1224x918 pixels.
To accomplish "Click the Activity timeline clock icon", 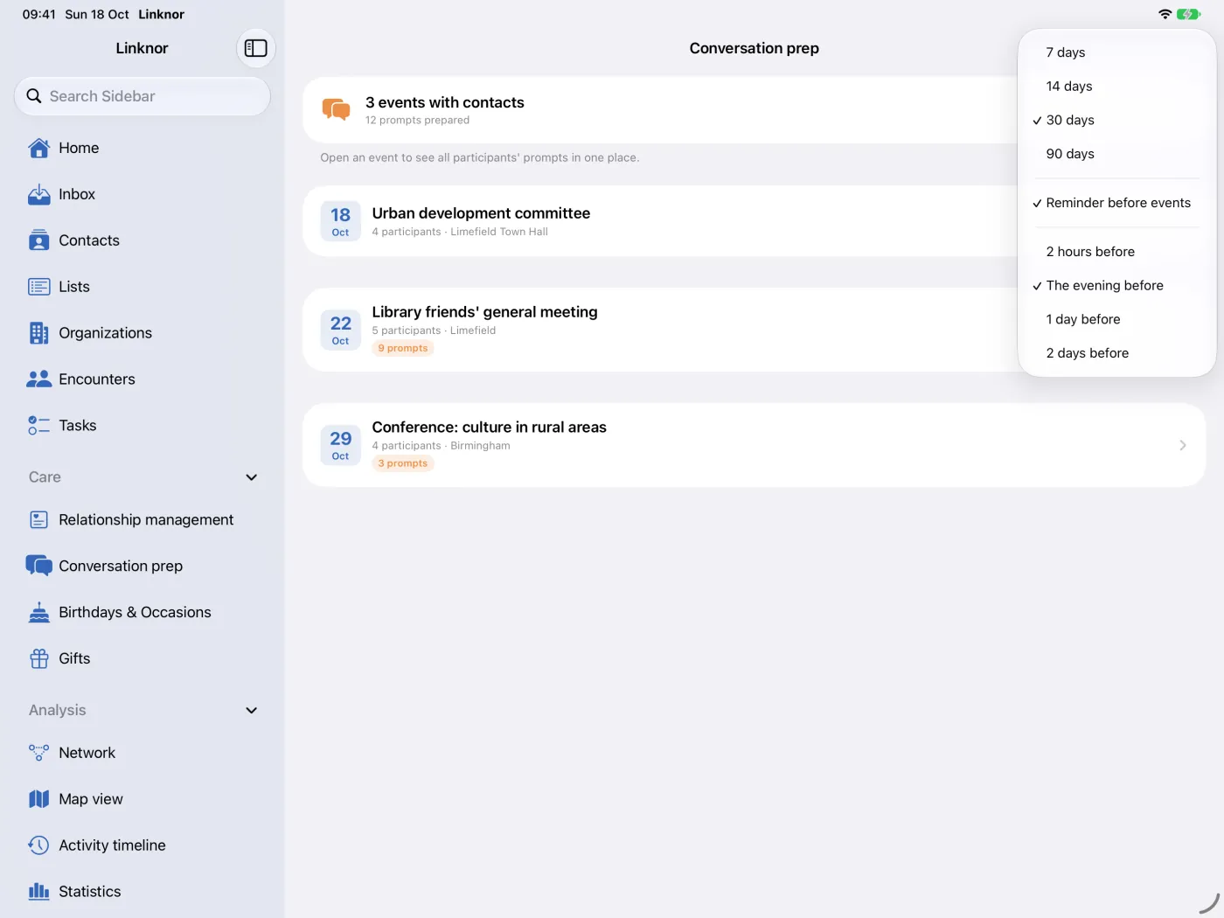I will coord(39,845).
